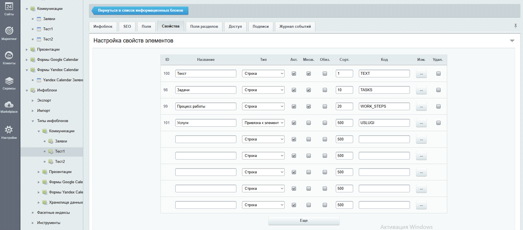Viewport: 523px width, 230px height.
Task: Uncheck the multiple checkbox for Задачи
Action: 309,90
